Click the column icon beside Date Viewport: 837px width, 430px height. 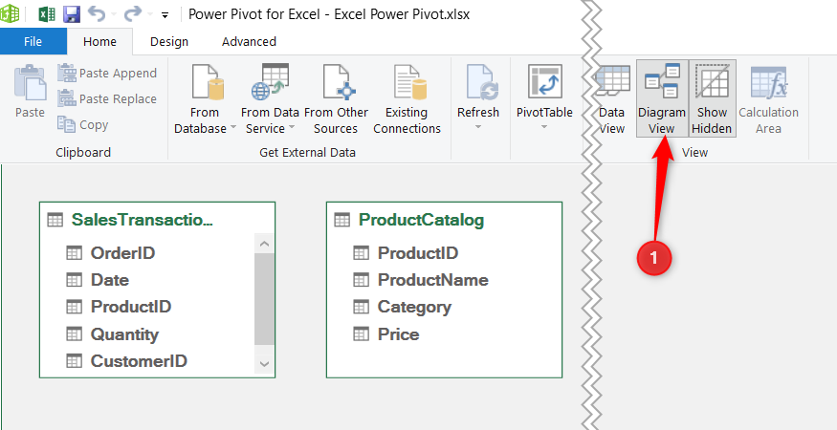(75, 280)
